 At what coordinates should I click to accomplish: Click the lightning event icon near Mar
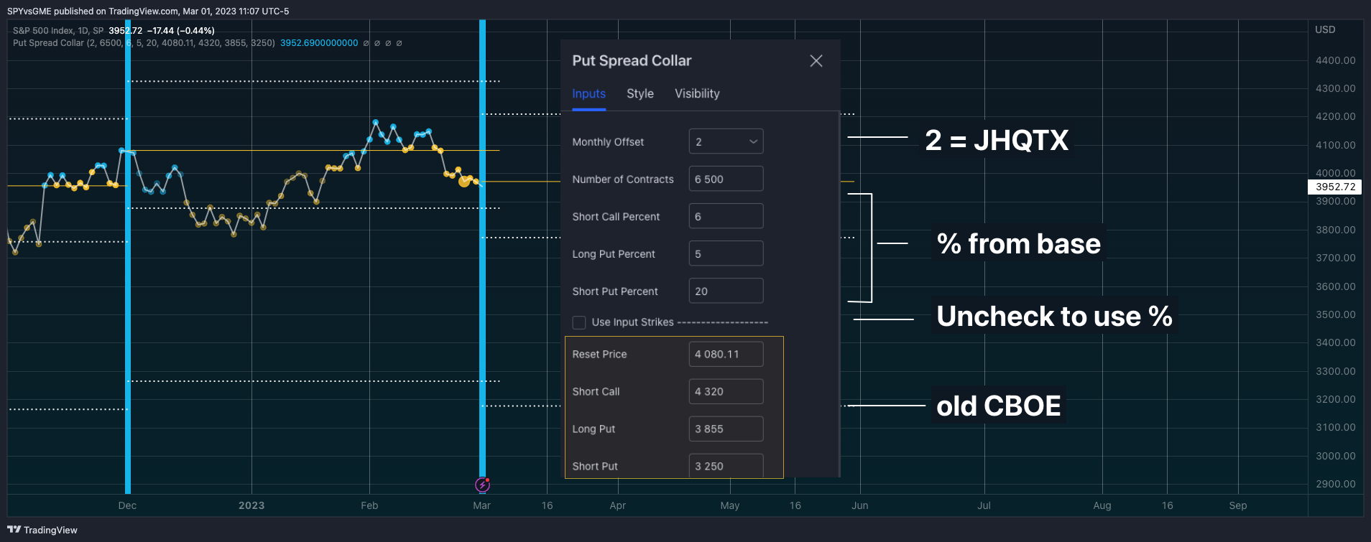coord(483,485)
